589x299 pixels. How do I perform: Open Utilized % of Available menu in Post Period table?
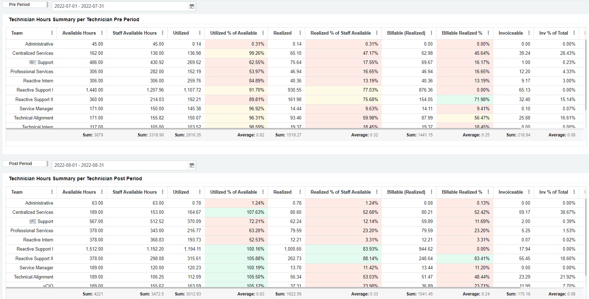[x=263, y=192]
